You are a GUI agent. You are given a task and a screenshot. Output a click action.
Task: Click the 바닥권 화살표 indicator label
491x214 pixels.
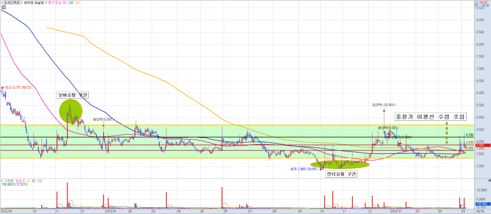[x=38, y=3]
